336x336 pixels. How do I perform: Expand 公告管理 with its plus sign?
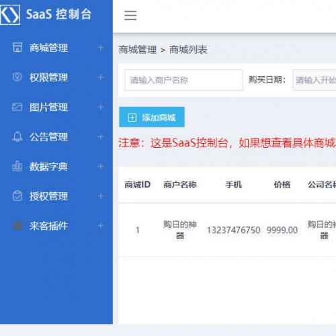pos(101,136)
